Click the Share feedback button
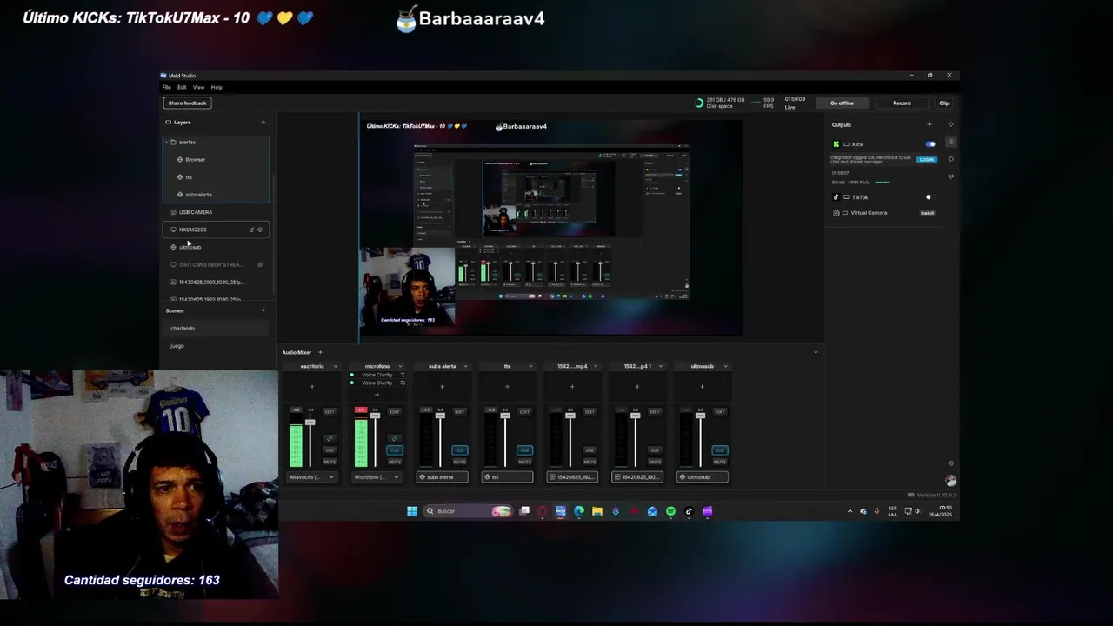 (187, 103)
